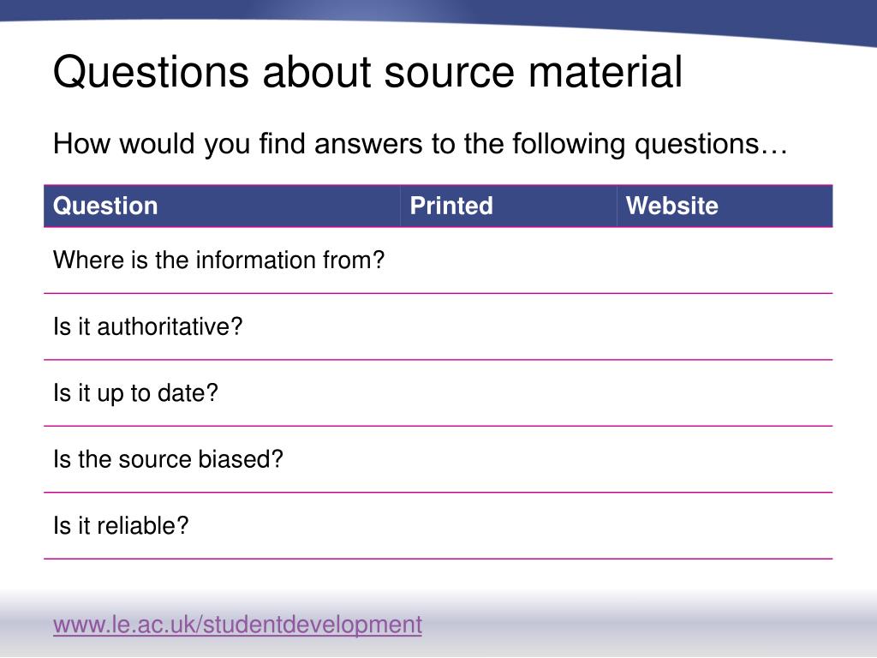Select the 'Question' column header
This screenshot has width=877, height=658.
click(105, 206)
